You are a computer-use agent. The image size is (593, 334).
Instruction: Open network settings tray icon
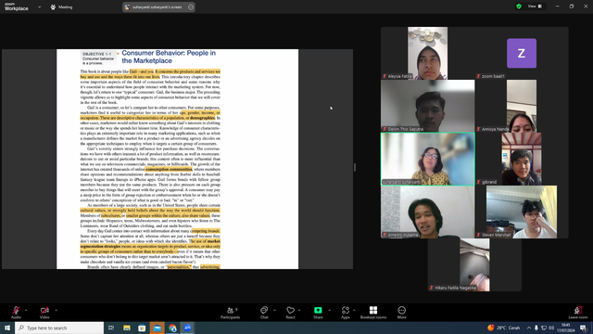544,328
